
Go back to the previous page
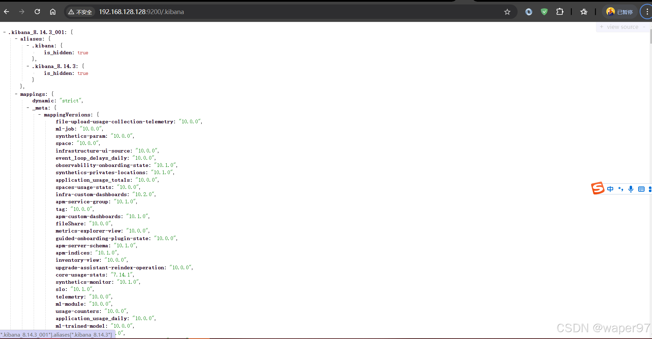tap(7, 12)
